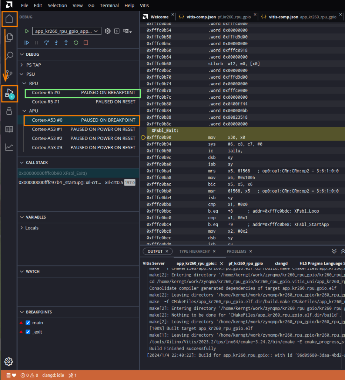This screenshot has width=345, height=380.
Task: Select the _startup() call stack frame
Action: [x=78, y=183]
